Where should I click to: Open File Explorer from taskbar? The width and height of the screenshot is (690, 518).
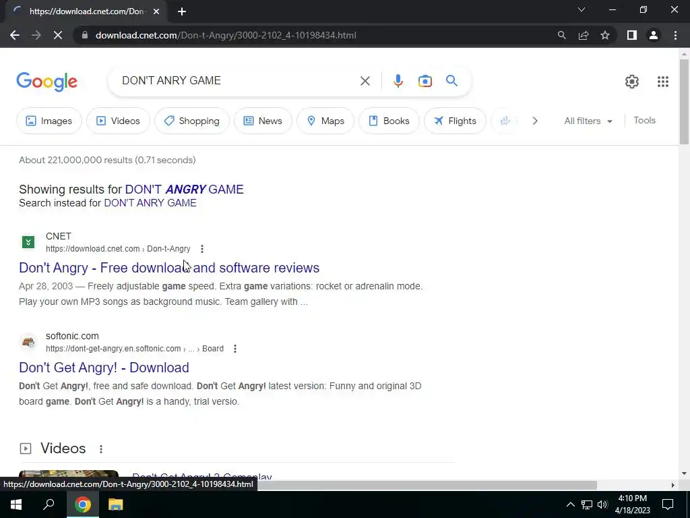(x=115, y=505)
